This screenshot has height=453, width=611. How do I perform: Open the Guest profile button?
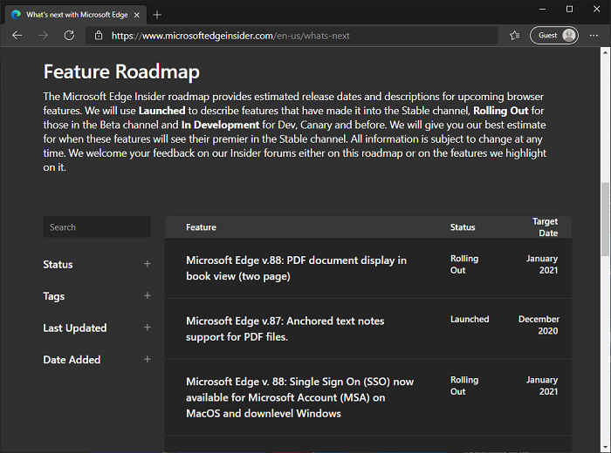pyautogui.click(x=556, y=36)
